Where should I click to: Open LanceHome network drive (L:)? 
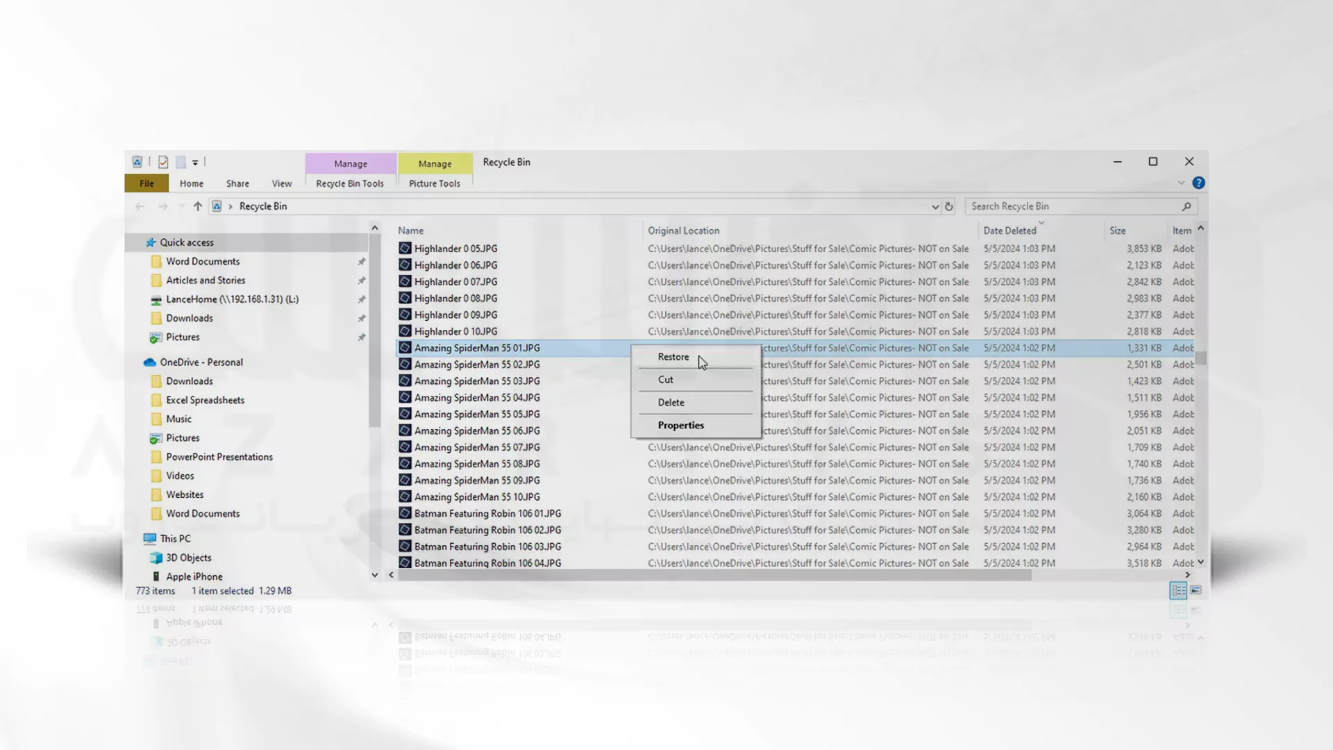tap(232, 299)
